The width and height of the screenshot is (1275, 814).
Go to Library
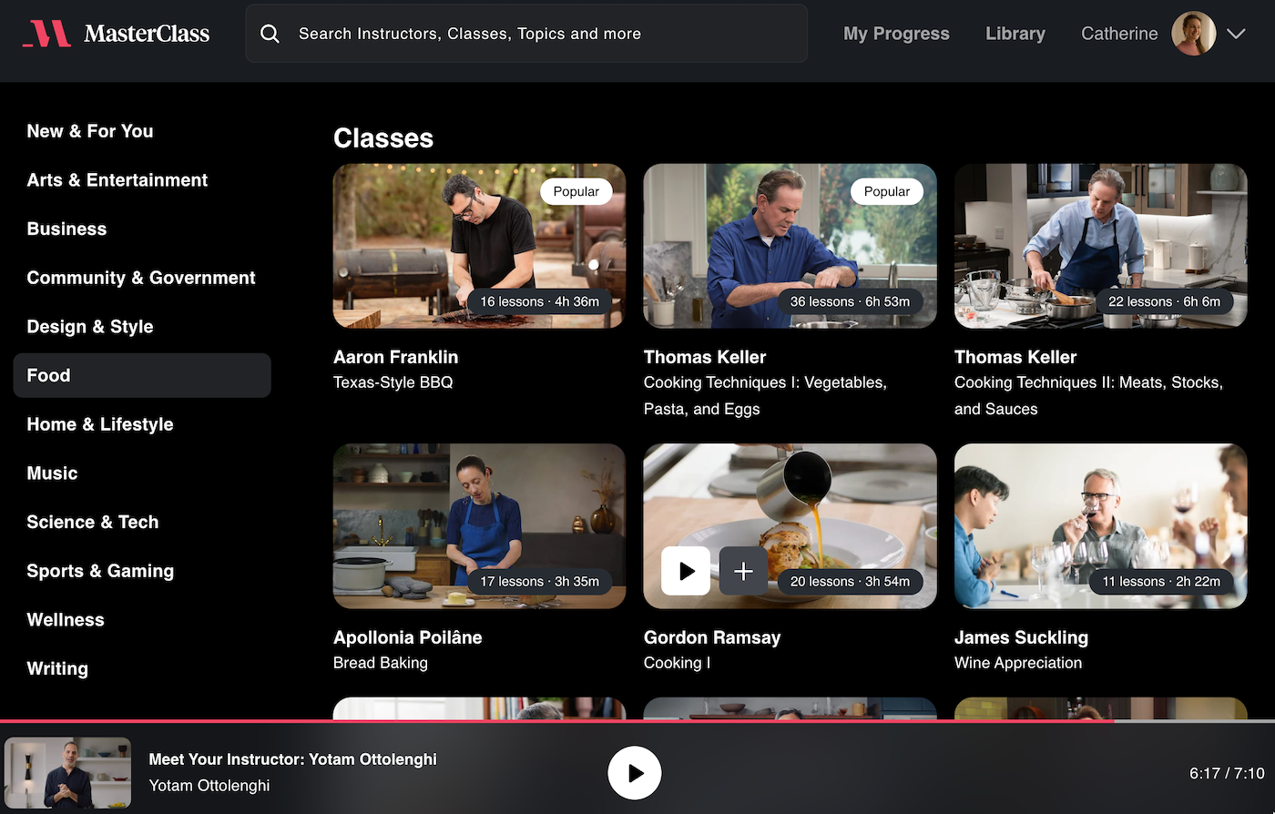pos(1015,34)
